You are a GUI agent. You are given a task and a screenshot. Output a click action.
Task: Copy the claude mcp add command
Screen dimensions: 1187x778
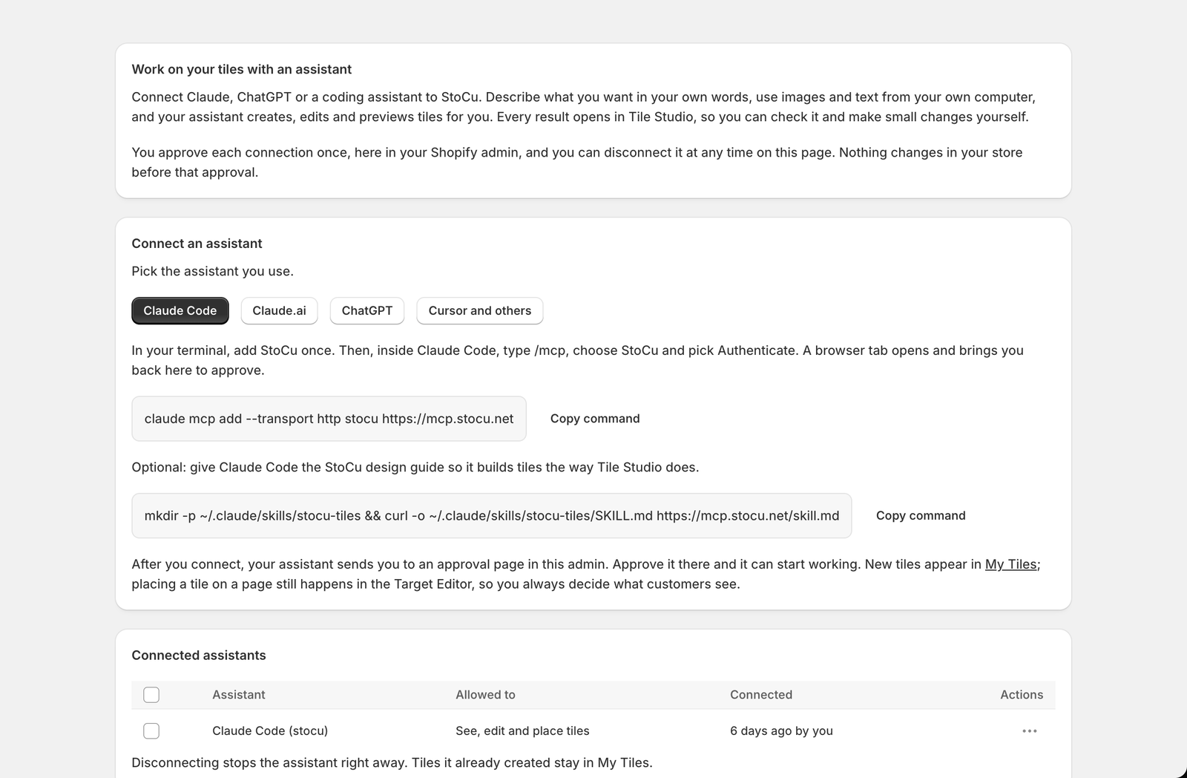click(x=595, y=419)
